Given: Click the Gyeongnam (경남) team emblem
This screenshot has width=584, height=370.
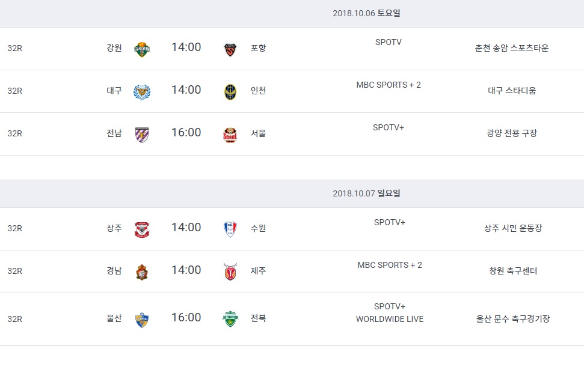Looking at the screenshot, I should click(142, 272).
